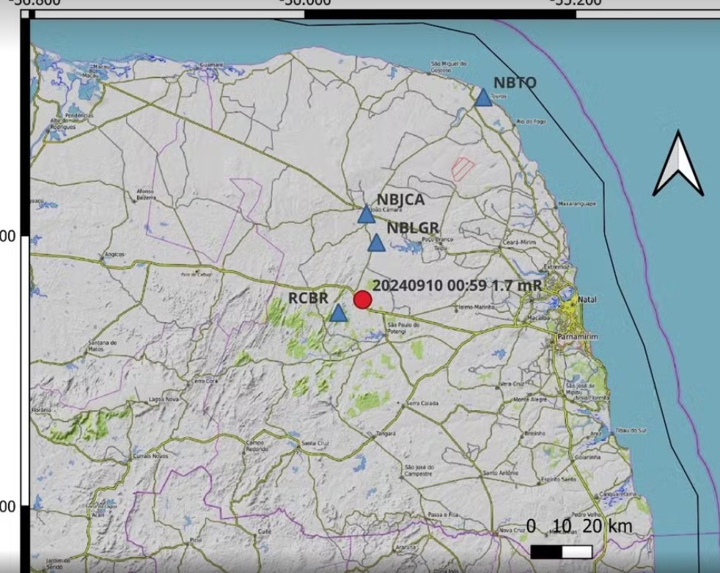Select the small red outlined polygon
720x573 pixels.
click(463, 169)
